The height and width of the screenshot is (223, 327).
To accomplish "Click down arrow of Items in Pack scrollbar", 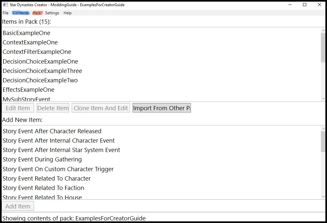I will (323, 99).
